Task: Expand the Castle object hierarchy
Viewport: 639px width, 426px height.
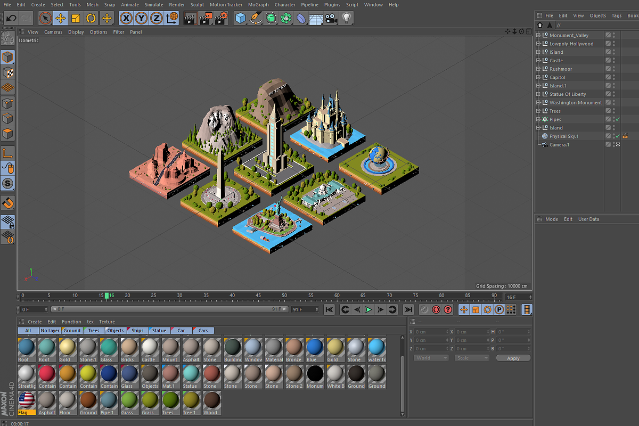Action: point(538,61)
